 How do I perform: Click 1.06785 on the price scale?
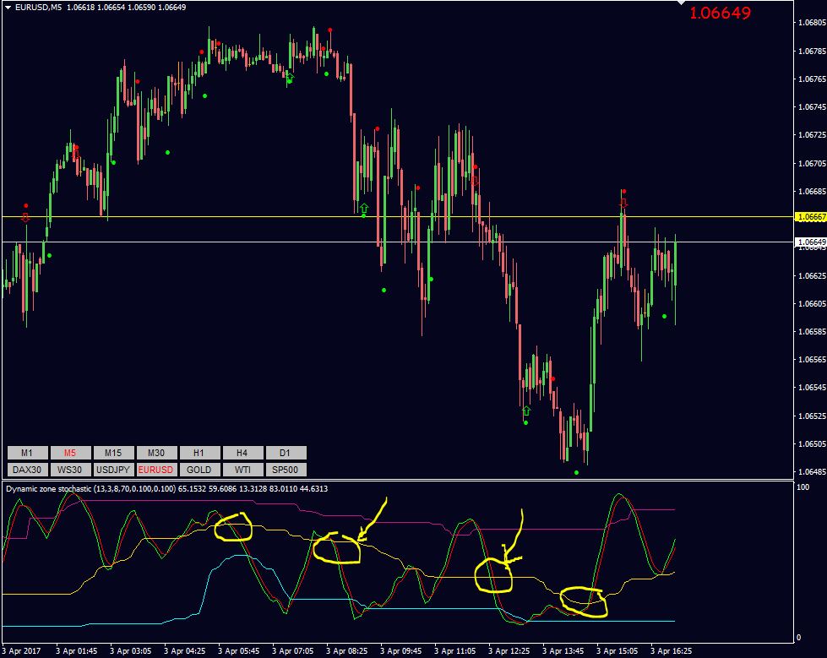tap(813, 52)
